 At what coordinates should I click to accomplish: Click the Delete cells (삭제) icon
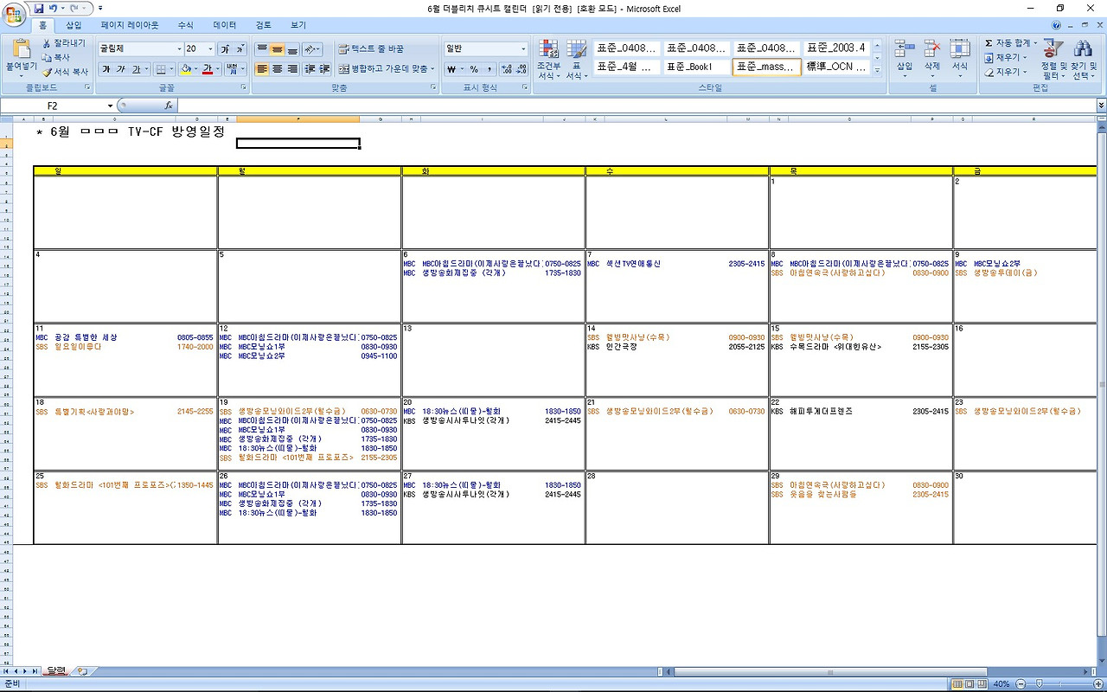click(931, 56)
